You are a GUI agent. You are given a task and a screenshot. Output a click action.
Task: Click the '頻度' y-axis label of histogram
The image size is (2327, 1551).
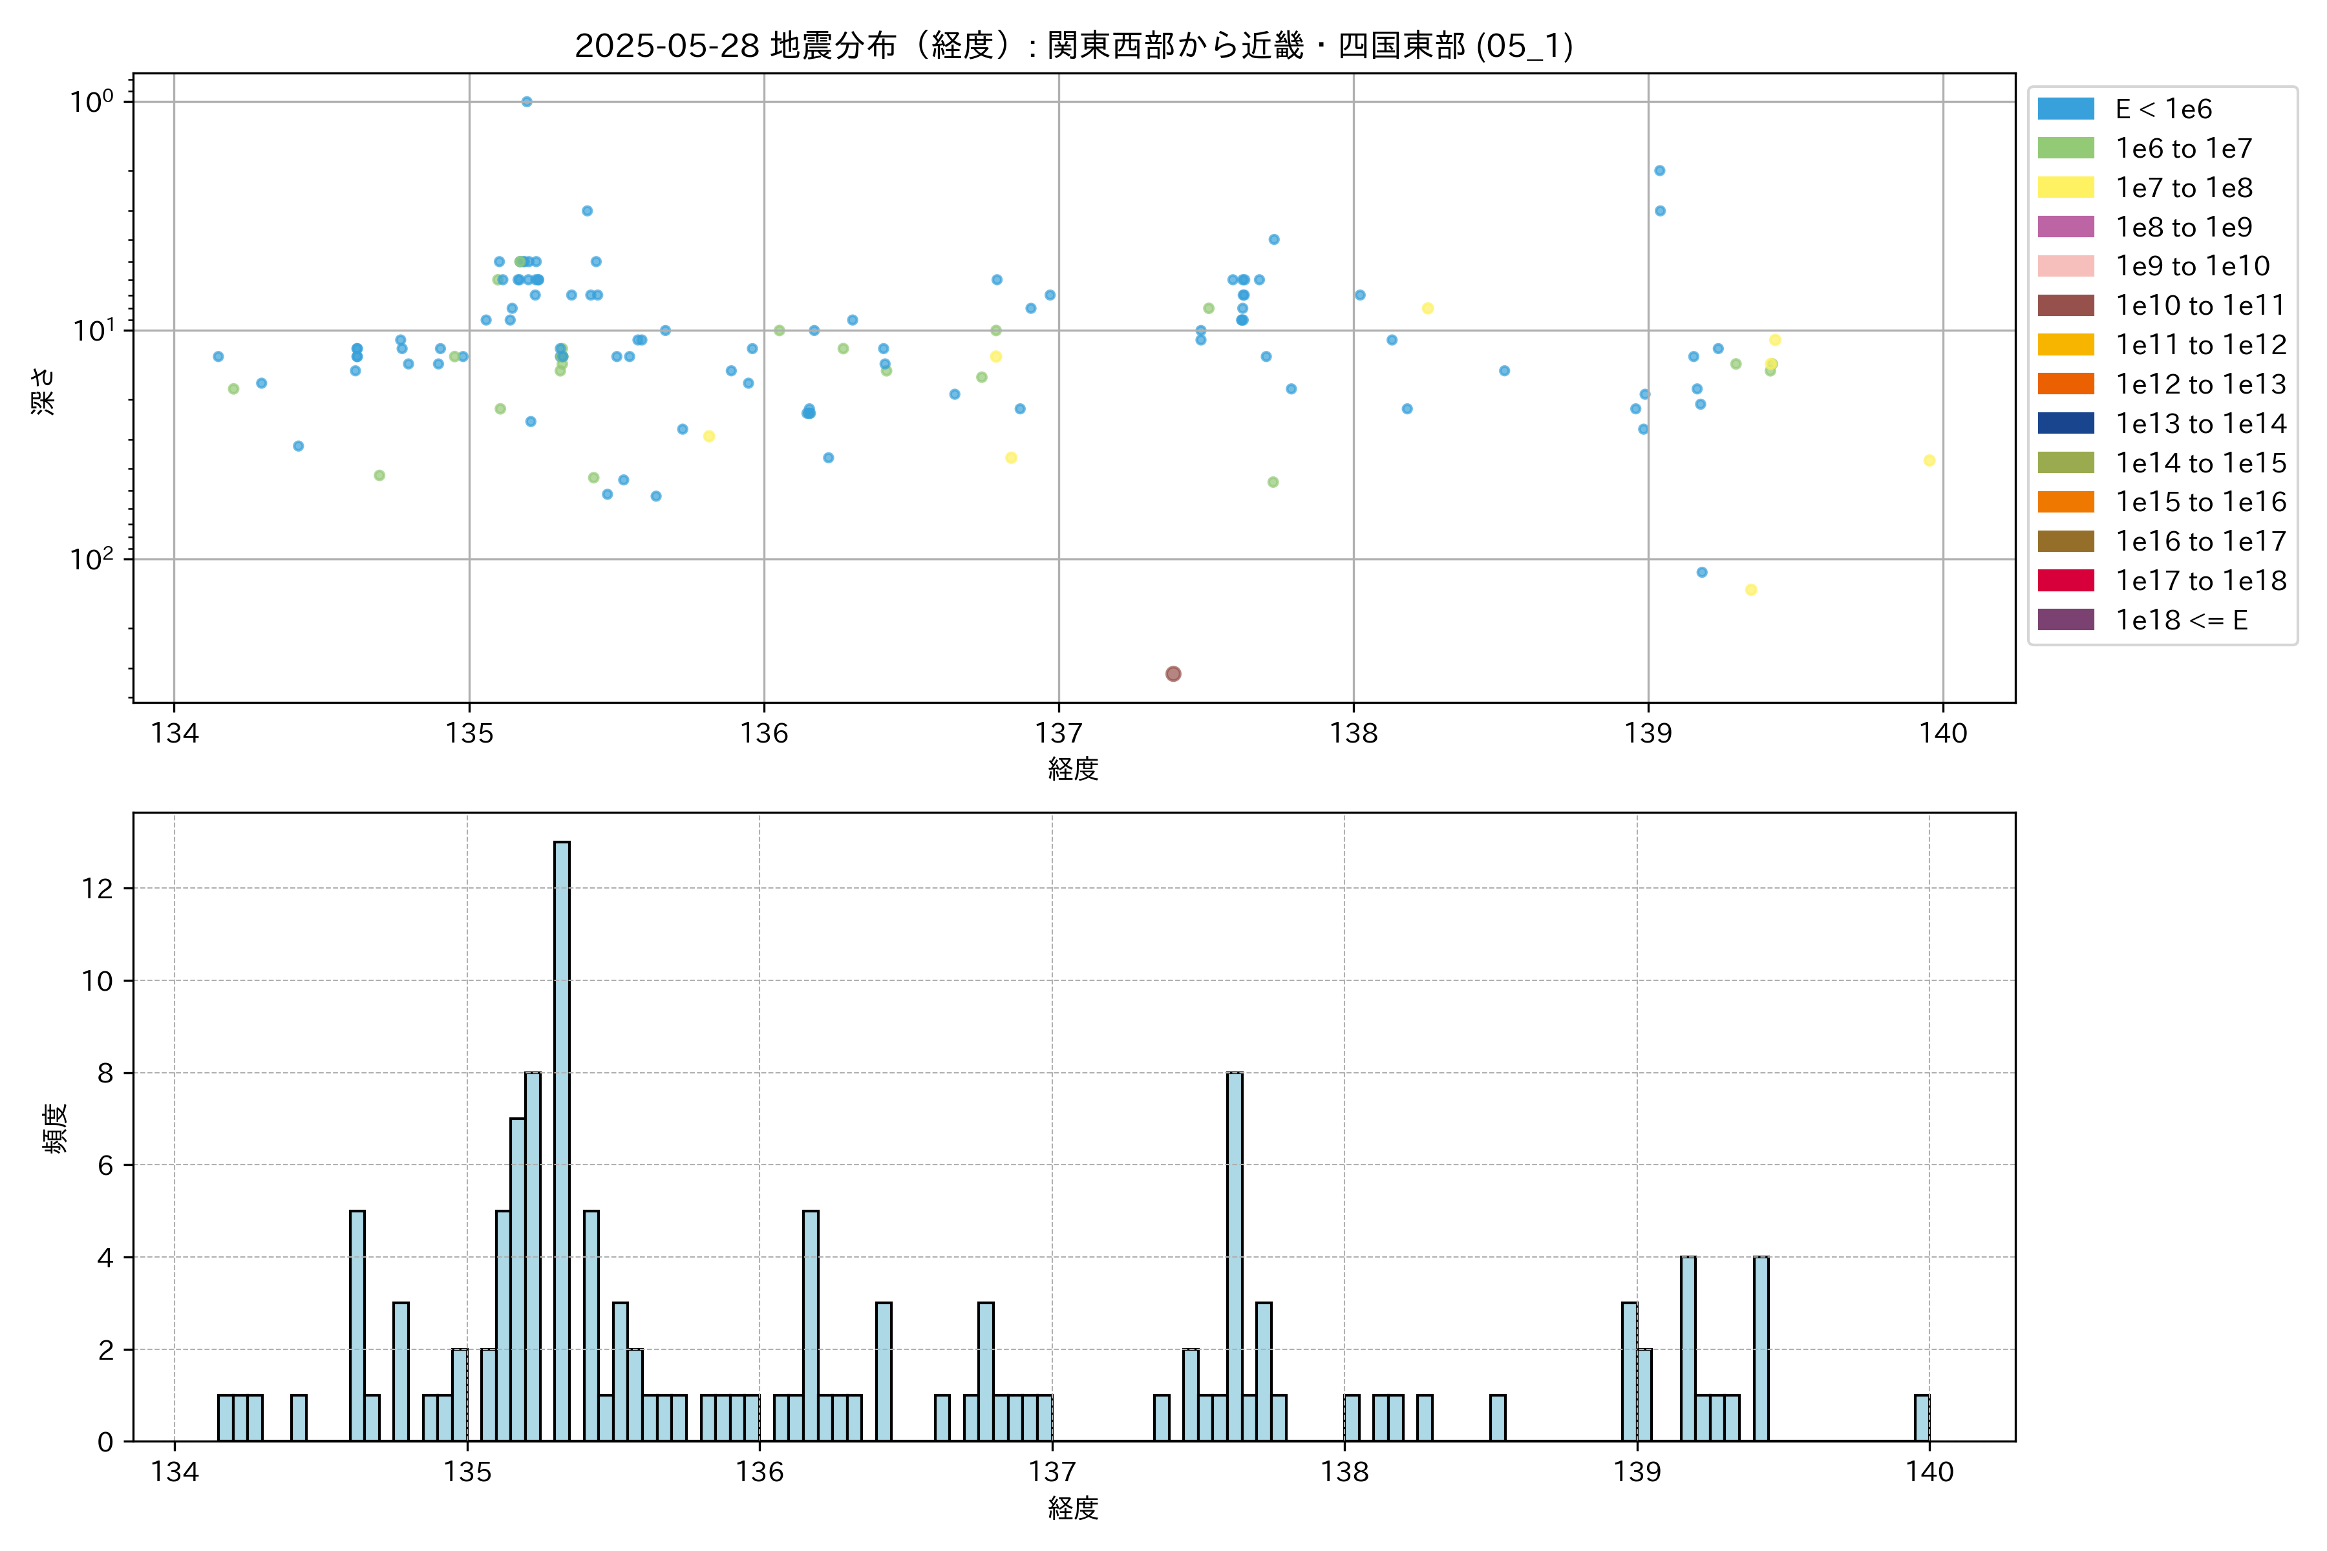point(56,1128)
